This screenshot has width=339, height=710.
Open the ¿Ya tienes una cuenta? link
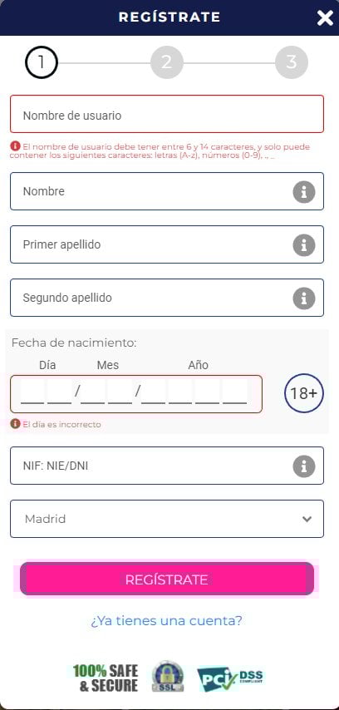tap(166, 620)
